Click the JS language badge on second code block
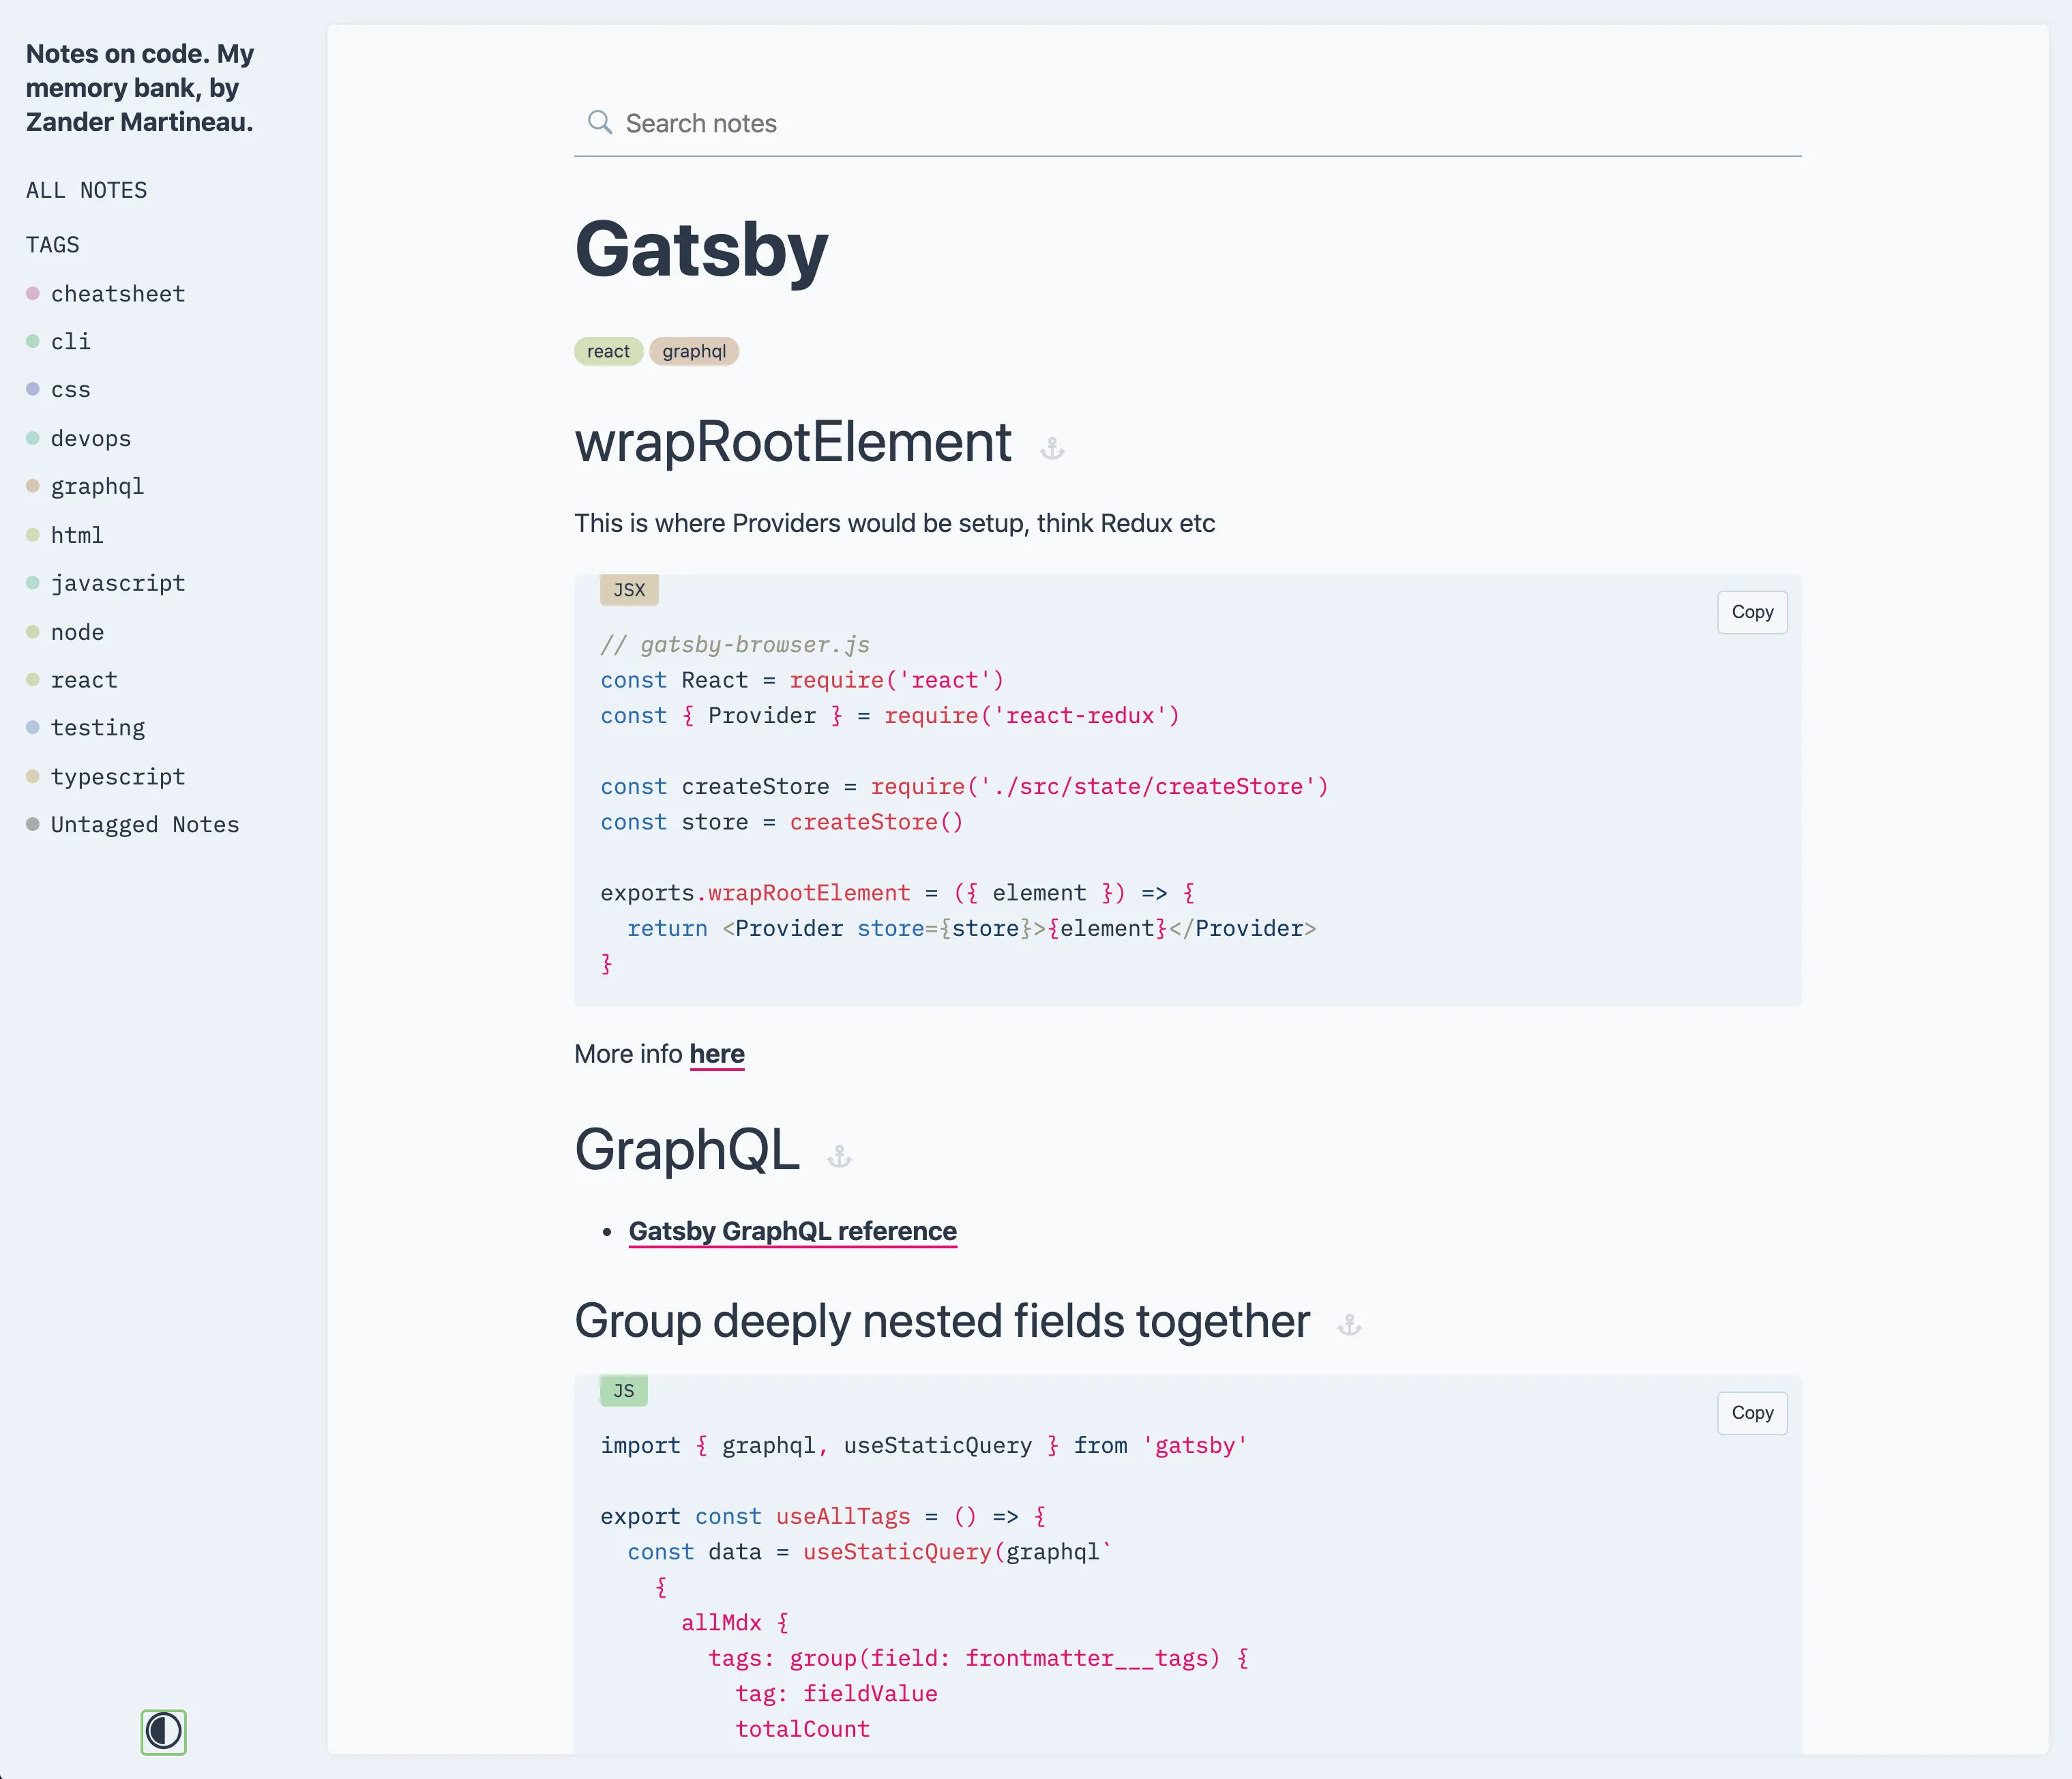Viewport: 2072px width, 1779px height. click(x=623, y=1390)
